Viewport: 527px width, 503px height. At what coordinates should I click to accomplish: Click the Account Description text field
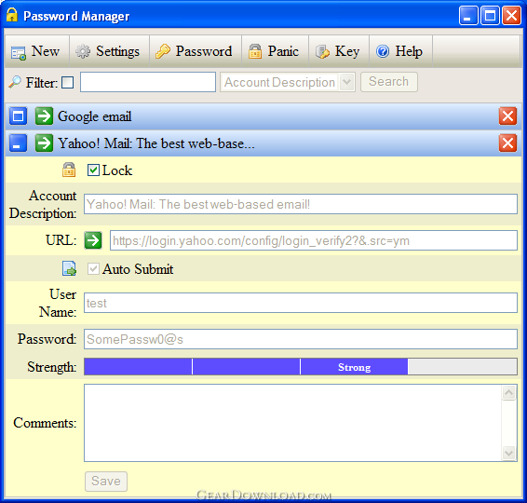click(x=301, y=204)
